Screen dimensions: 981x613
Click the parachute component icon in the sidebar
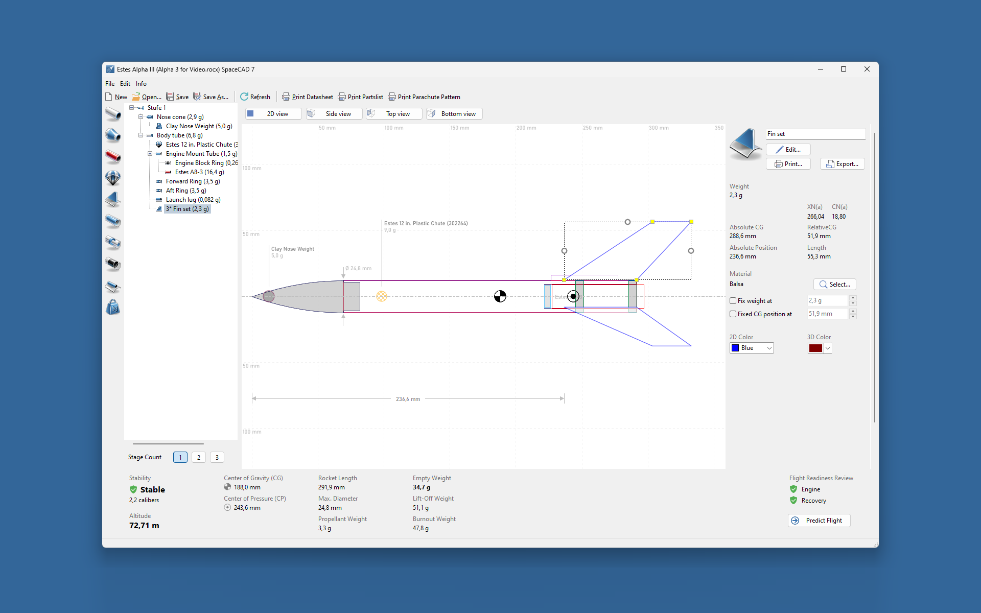(x=113, y=178)
